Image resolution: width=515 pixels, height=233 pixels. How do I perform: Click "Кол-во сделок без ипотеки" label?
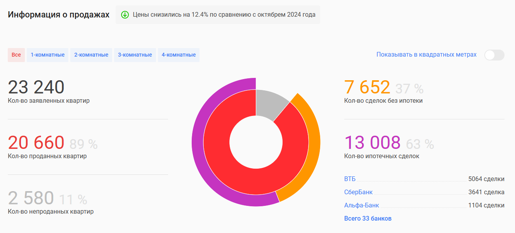tap(383, 101)
